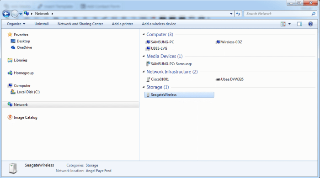Click the Desktop icon in sidebar
The image size is (320, 178).
[13, 41]
